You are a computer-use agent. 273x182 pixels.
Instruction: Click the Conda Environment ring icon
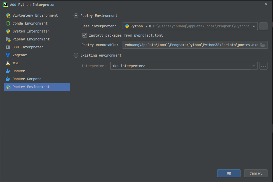(x=8, y=23)
